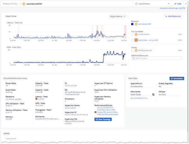Click the Data Center annotation icon

pos(153,95)
